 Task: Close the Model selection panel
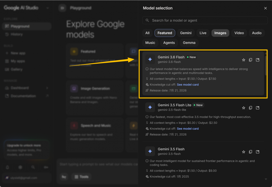pyautogui.click(x=265, y=8)
